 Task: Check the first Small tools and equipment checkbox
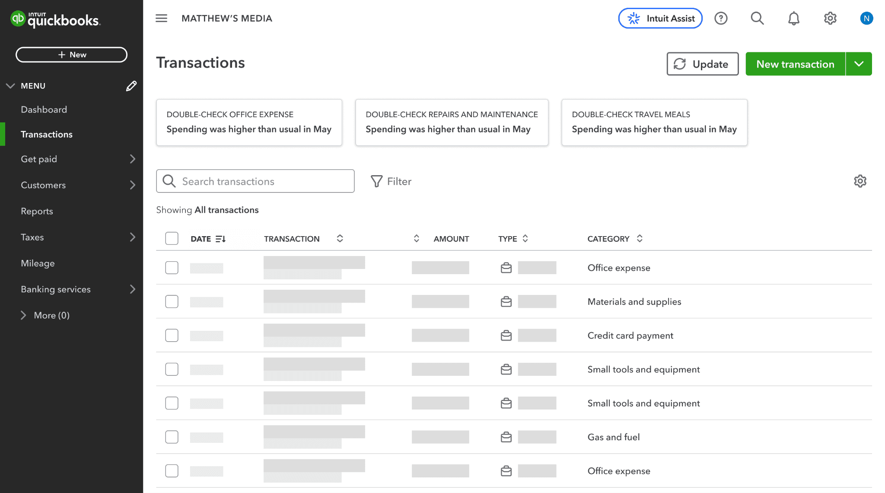click(x=172, y=369)
